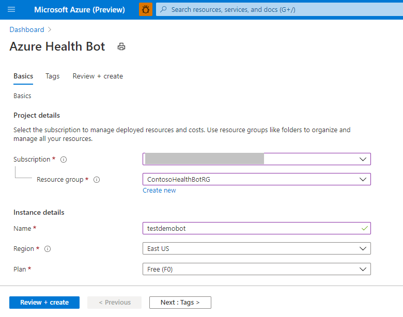This screenshot has width=403, height=317.
Task: Follow the Create new link
Action: click(x=159, y=191)
